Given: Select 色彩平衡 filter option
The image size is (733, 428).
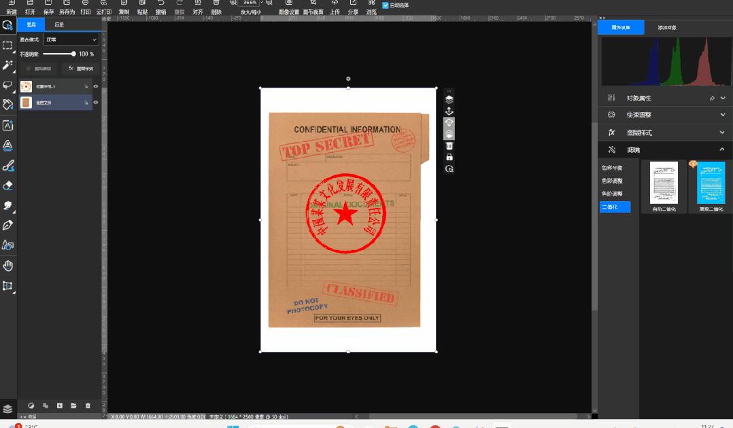Looking at the screenshot, I should click(611, 168).
